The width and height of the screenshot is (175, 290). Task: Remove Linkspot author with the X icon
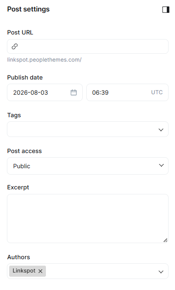click(40, 271)
